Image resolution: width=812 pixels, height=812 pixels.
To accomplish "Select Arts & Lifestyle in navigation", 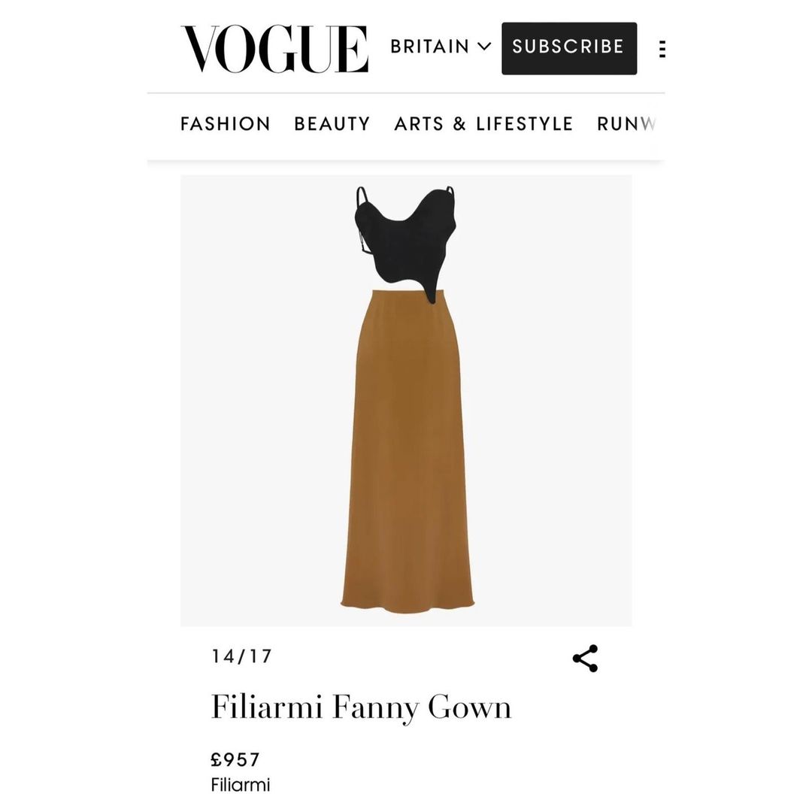I will 483,124.
